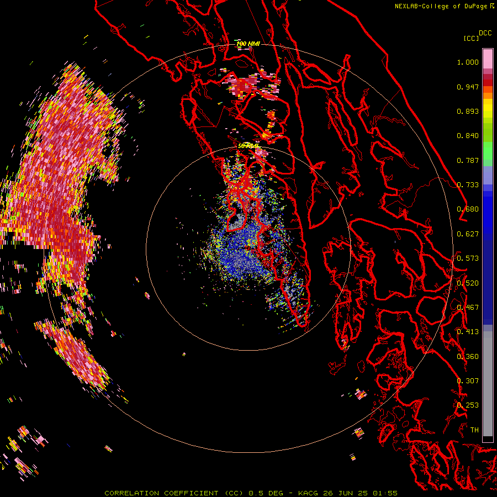Click the 0.520 color scale value
The width and height of the screenshot is (497, 497).
click(x=468, y=283)
